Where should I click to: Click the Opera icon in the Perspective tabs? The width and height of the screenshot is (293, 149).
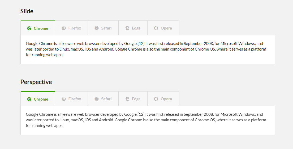tap(156, 99)
